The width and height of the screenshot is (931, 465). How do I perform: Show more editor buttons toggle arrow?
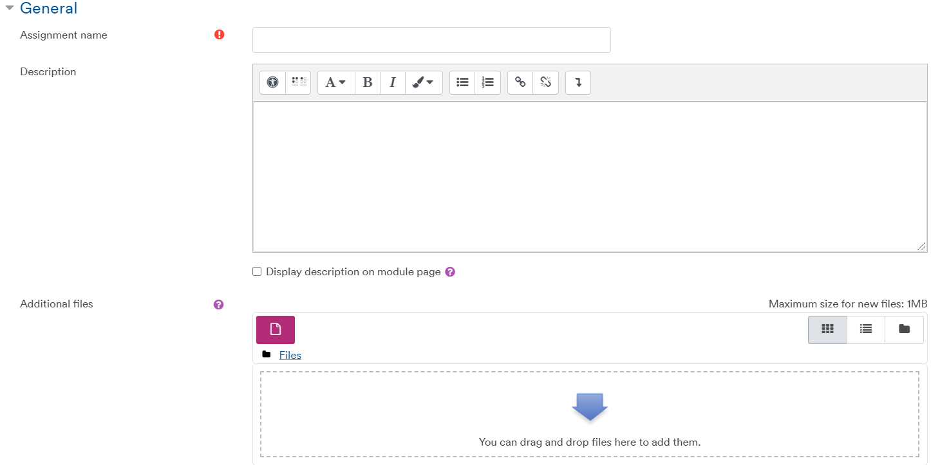pos(578,82)
